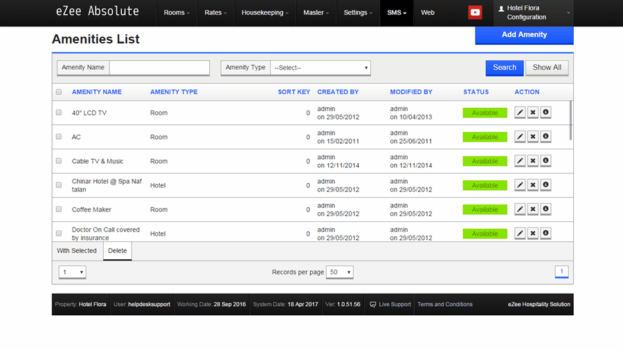The image size is (623, 349).
Task: Check the 40" LCD TV row checkbox
Action: pos(59,113)
